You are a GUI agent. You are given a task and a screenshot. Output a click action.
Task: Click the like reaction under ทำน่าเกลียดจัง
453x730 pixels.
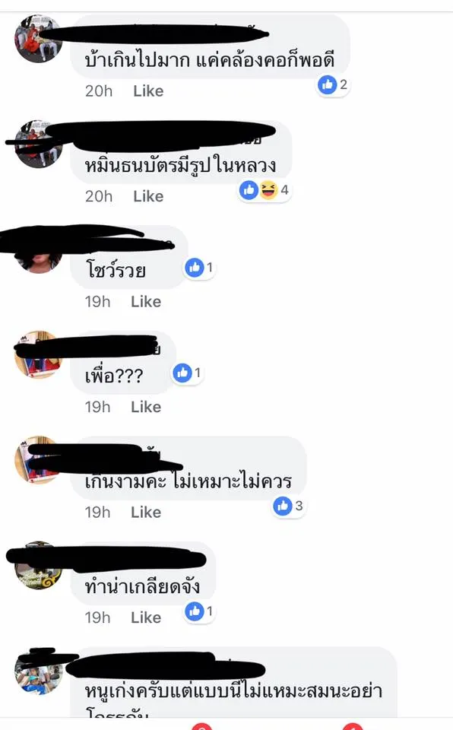coord(199,611)
